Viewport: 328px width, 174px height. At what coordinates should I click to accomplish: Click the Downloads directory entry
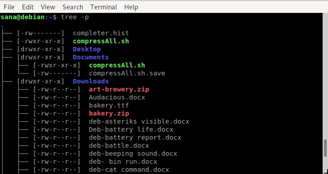pos(91,81)
